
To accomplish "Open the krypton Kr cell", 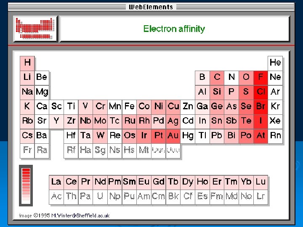I will [x=275, y=107].
